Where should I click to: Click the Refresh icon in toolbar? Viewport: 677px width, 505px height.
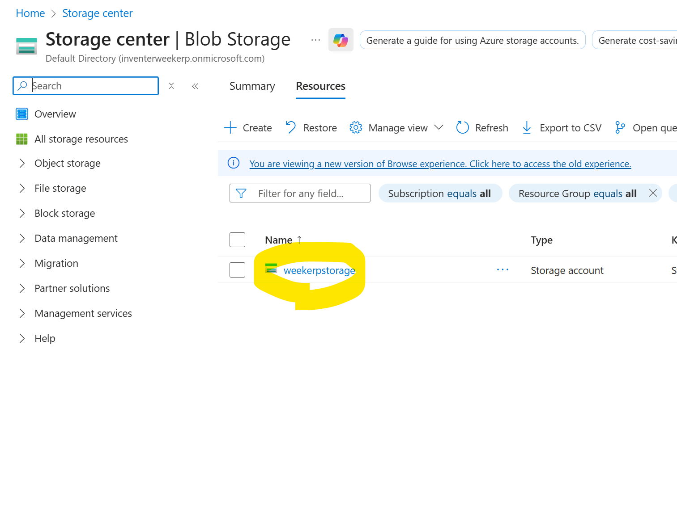[462, 128]
